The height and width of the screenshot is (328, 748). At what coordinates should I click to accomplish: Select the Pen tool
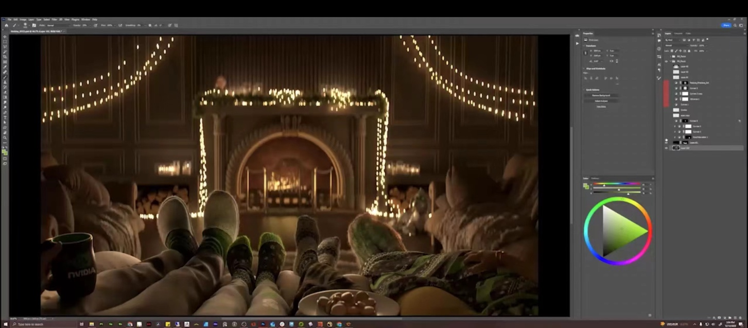4,112
